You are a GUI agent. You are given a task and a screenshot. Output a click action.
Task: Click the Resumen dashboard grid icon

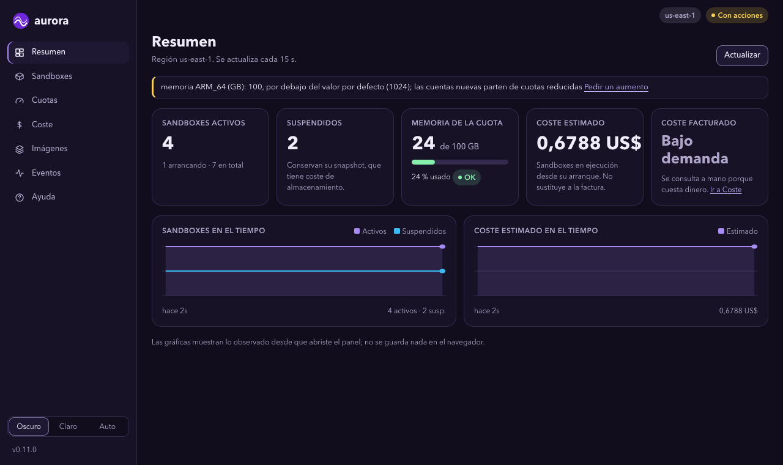(20, 53)
